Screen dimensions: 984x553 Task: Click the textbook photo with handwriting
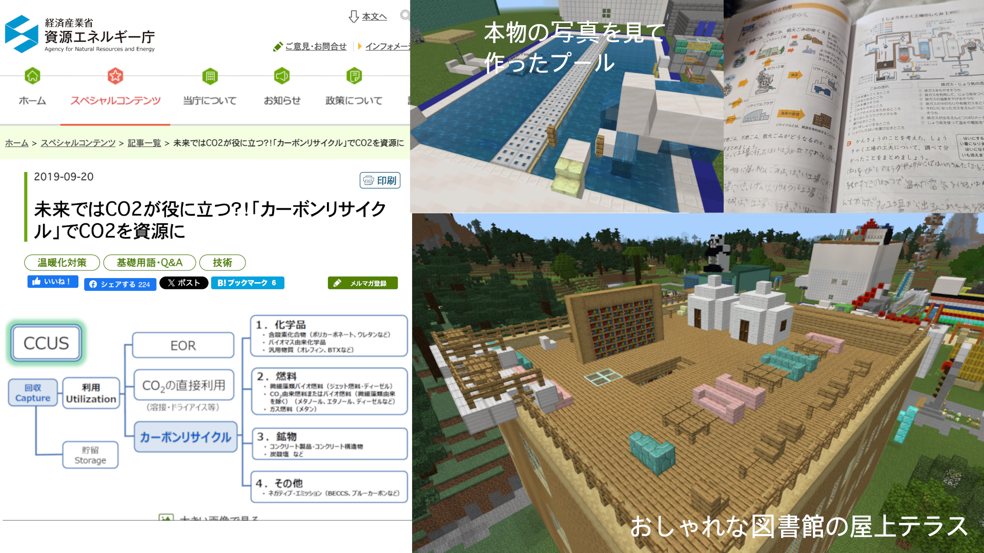point(854,107)
